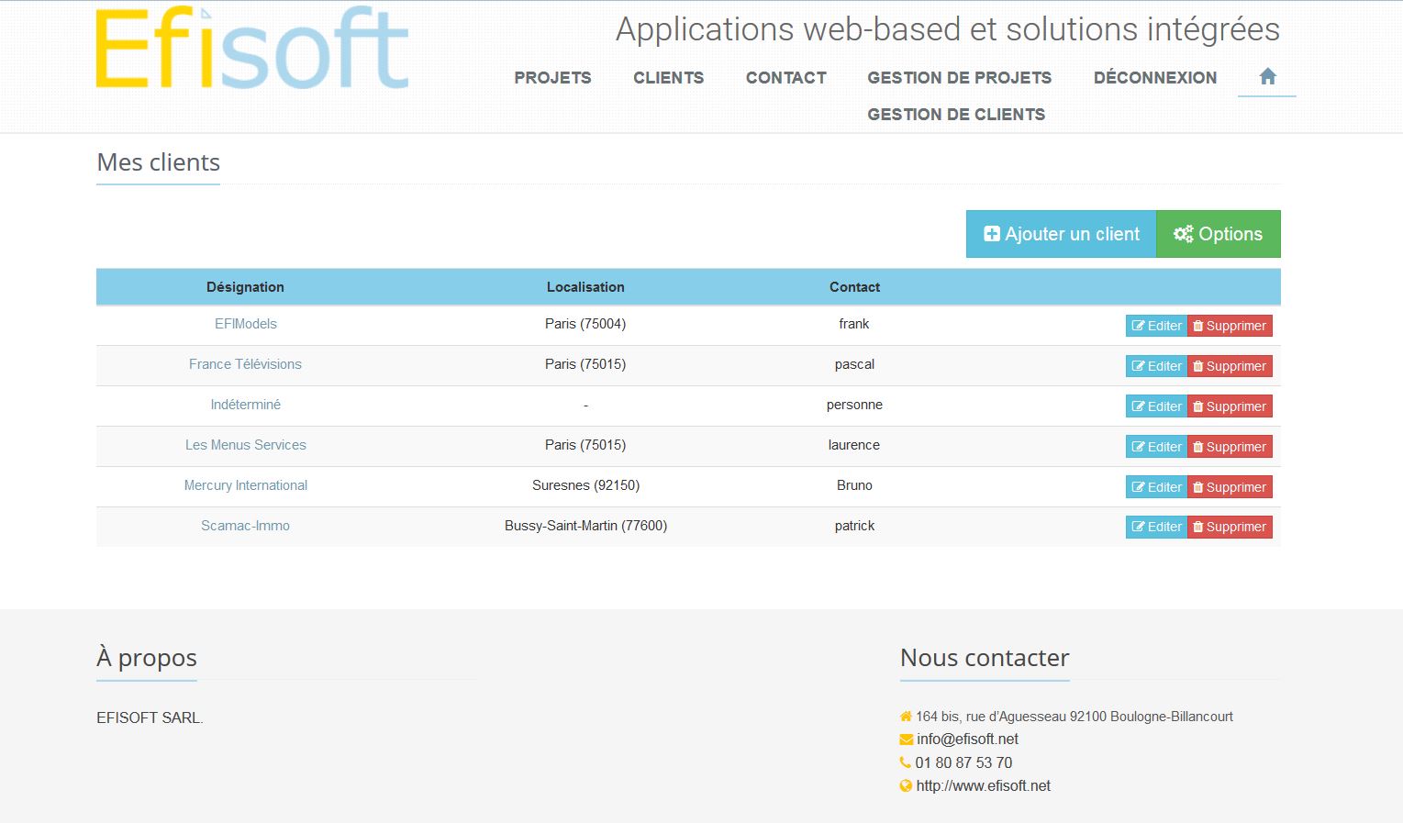This screenshot has width=1403, height=823.
Task: Open the Projets menu item
Action: pyautogui.click(x=552, y=78)
